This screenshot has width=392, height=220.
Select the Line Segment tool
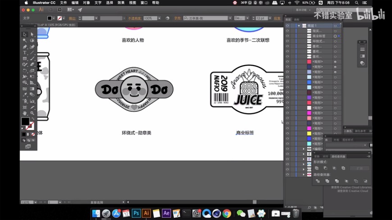[32, 53]
